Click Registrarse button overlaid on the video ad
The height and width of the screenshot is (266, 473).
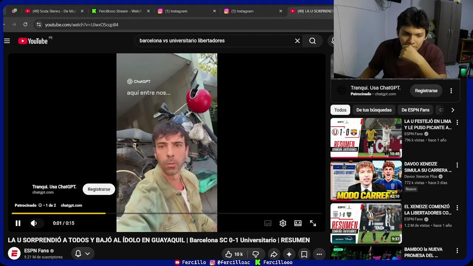99,189
